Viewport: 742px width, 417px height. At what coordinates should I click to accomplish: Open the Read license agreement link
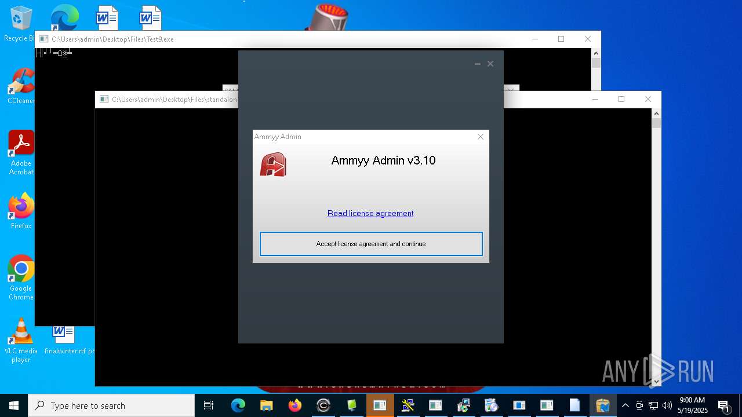click(370, 213)
